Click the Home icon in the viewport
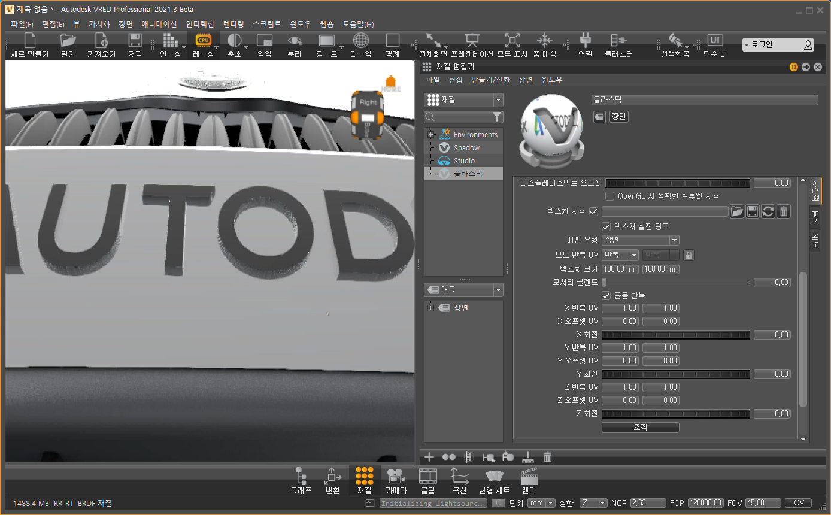Viewport: 831px width, 515px height. click(x=391, y=83)
